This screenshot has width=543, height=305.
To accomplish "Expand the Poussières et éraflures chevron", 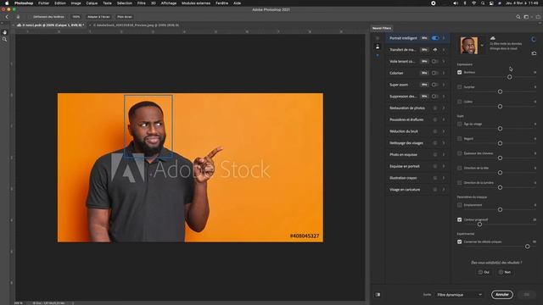I will (444, 119).
